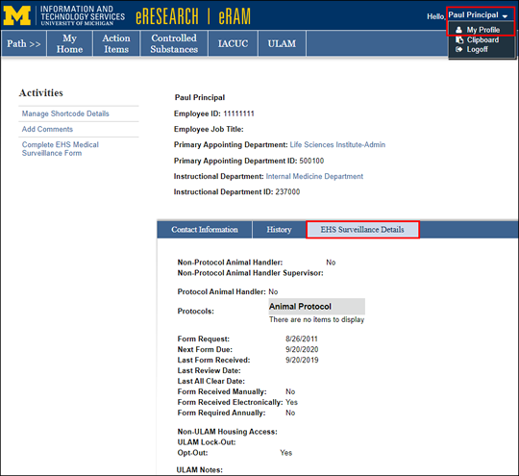Click the Clipboard icon in user menu
Viewport: 519px width, 476px height.
click(459, 39)
